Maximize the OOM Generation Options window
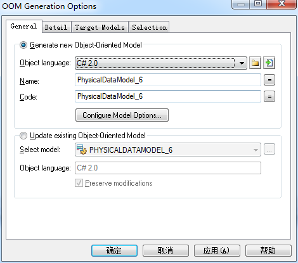This screenshot has width=298, height=263. point(258,4)
